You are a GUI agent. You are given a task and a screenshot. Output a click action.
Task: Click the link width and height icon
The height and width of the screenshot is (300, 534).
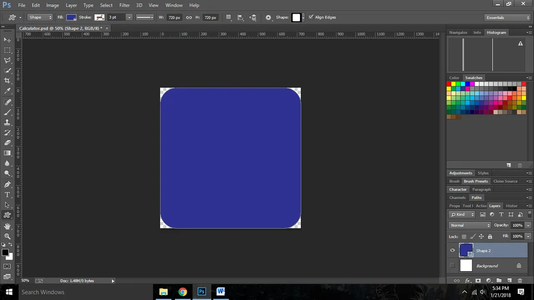tap(189, 17)
